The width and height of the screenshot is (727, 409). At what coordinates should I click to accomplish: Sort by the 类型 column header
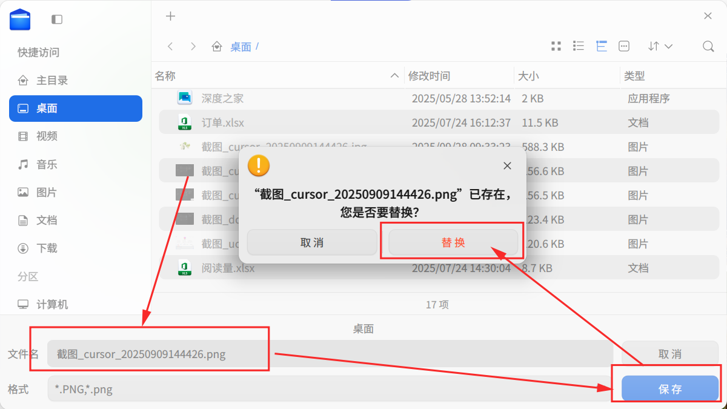pyautogui.click(x=672, y=76)
